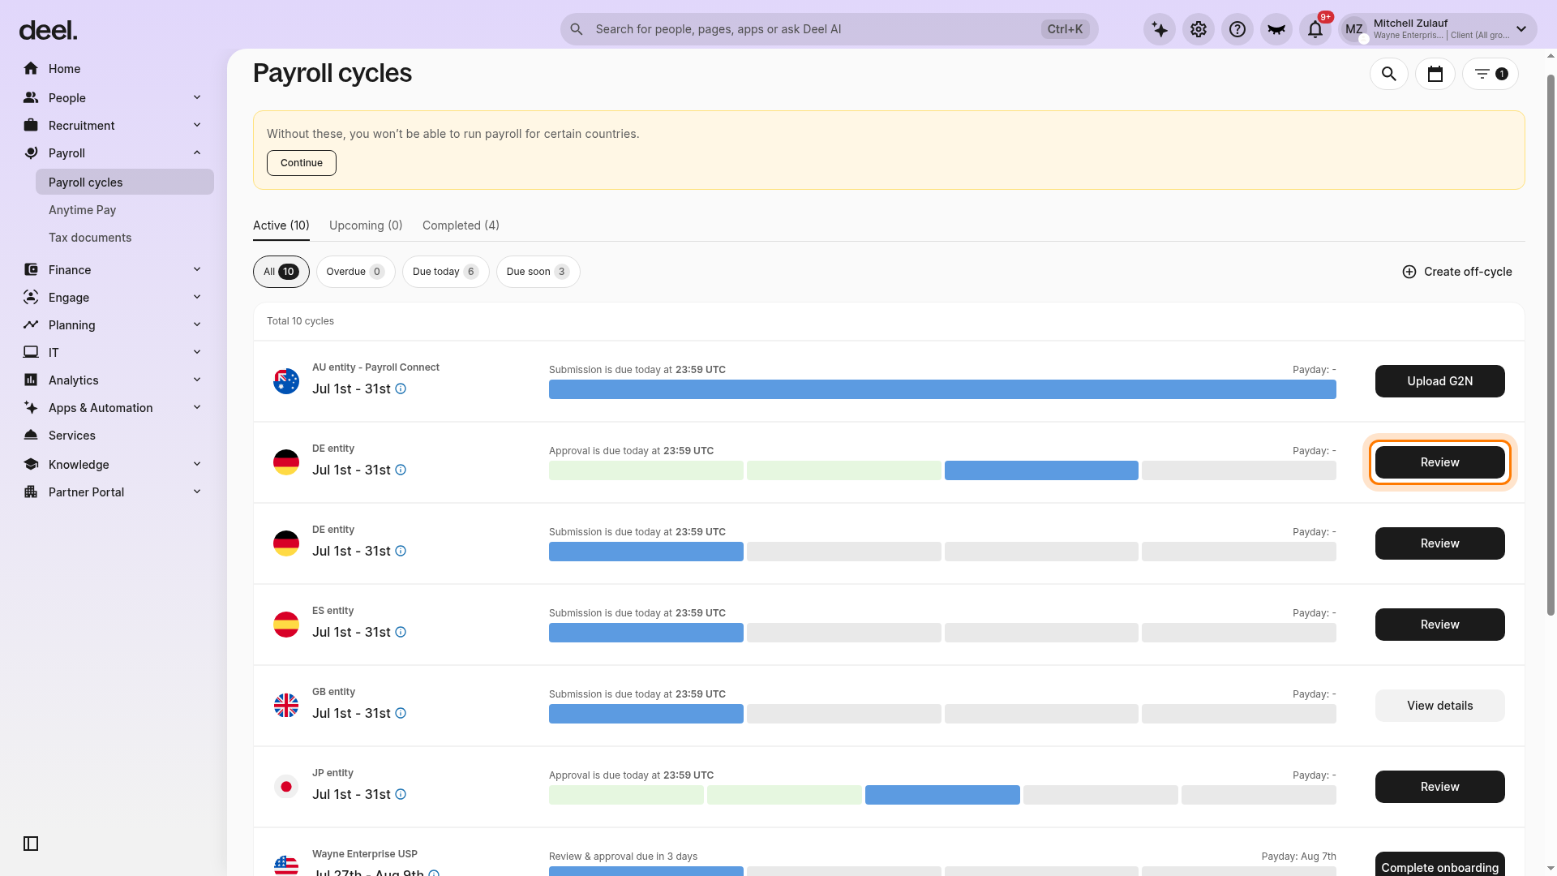Select the All 10 filter chip
The height and width of the screenshot is (876, 1557).
tap(281, 272)
